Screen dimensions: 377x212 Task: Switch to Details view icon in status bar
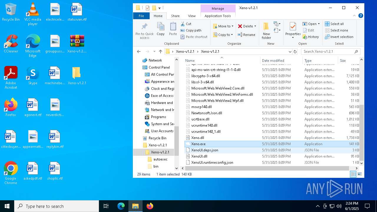pos(353,174)
